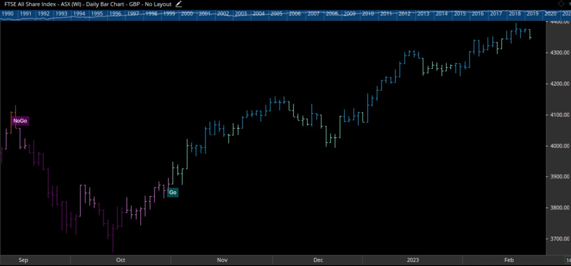571x266 pixels.
Task: Click the 4100.00 price axis label
Action: point(560,115)
